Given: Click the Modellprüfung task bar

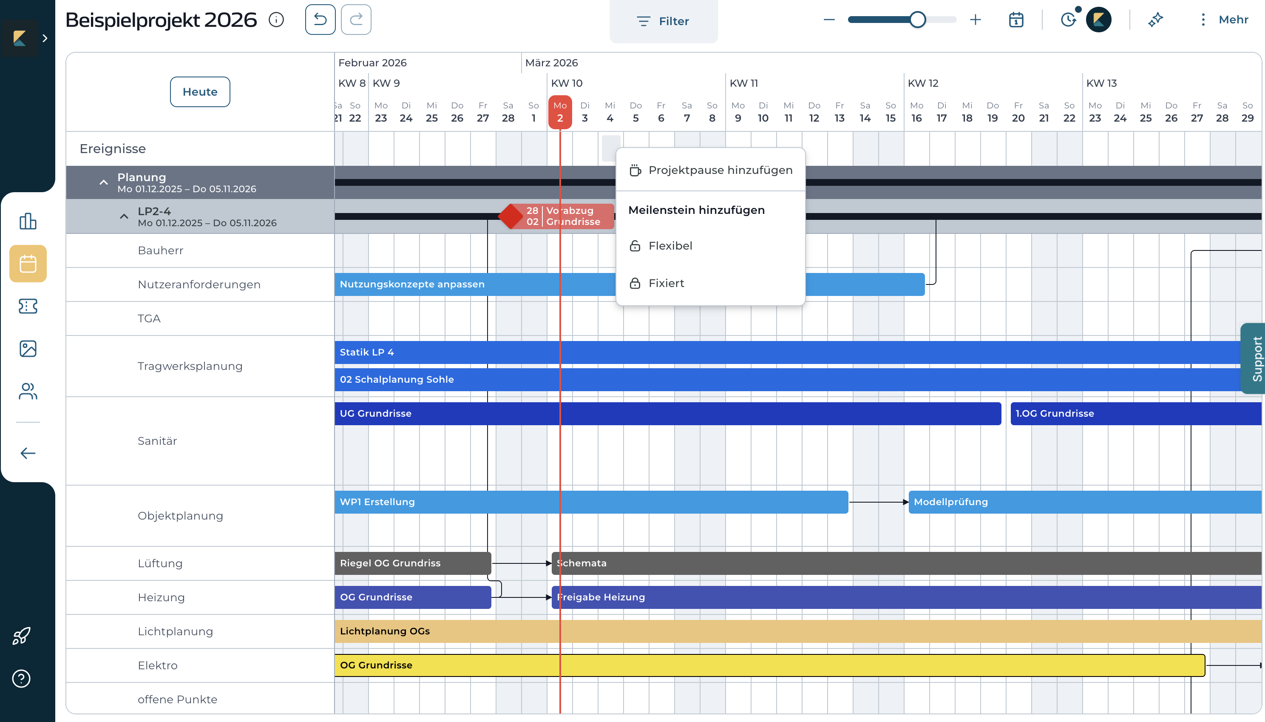Looking at the screenshot, I should pos(1085,502).
